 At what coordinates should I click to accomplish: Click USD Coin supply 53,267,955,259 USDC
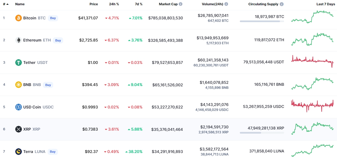pos(263,107)
